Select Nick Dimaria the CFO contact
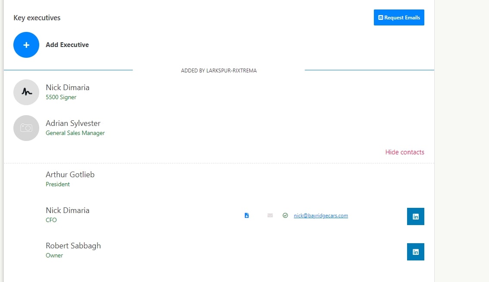This screenshot has height=282, width=489. (68, 210)
